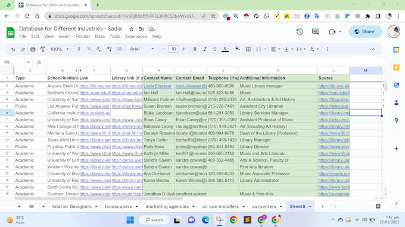Open the Sheets home icon

click(x=10, y=33)
